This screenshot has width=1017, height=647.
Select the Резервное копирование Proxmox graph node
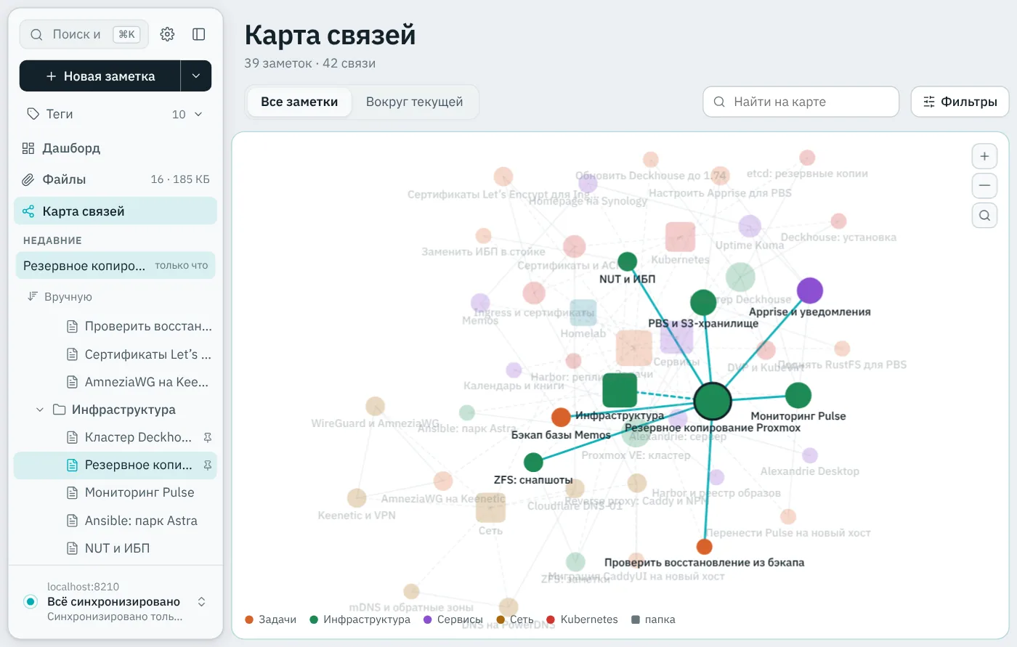tap(712, 401)
